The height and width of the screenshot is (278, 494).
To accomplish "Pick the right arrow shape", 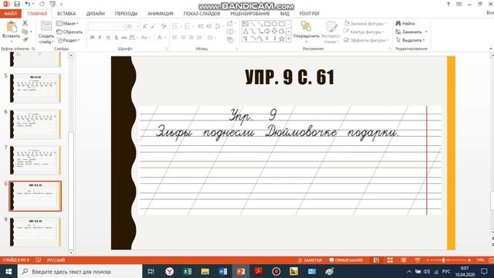I will tap(267, 31).
